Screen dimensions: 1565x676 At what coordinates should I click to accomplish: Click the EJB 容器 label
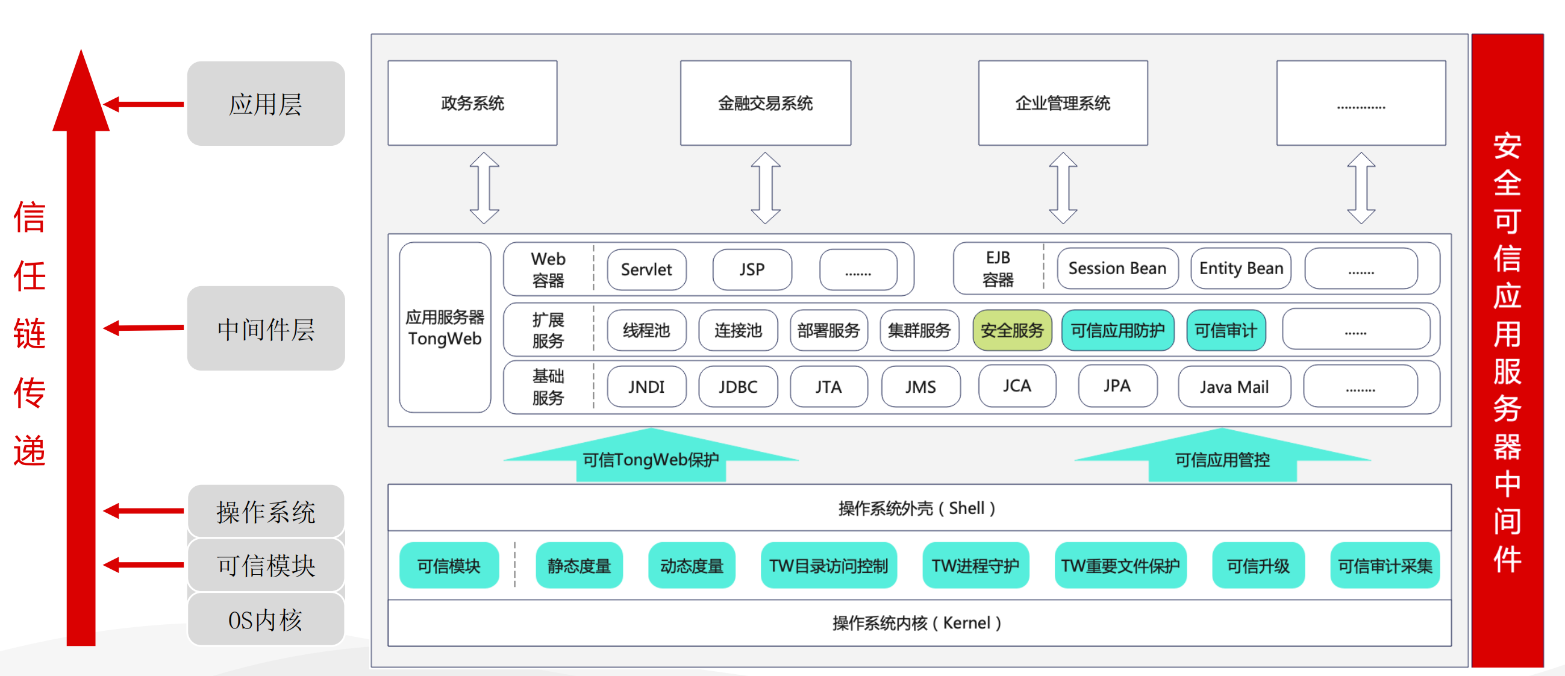click(x=998, y=268)
